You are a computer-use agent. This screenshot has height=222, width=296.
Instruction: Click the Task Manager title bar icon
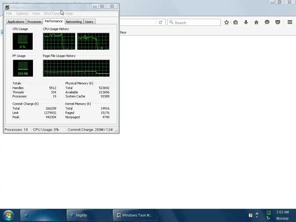click(x=7, y=7)
